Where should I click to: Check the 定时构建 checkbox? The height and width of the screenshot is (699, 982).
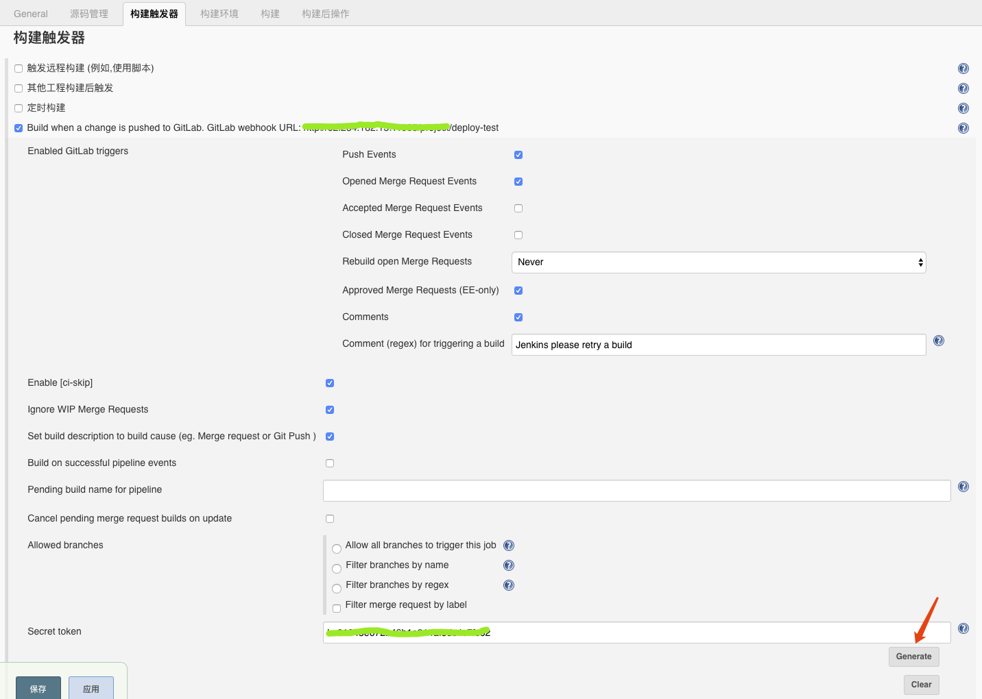[19, 108]
